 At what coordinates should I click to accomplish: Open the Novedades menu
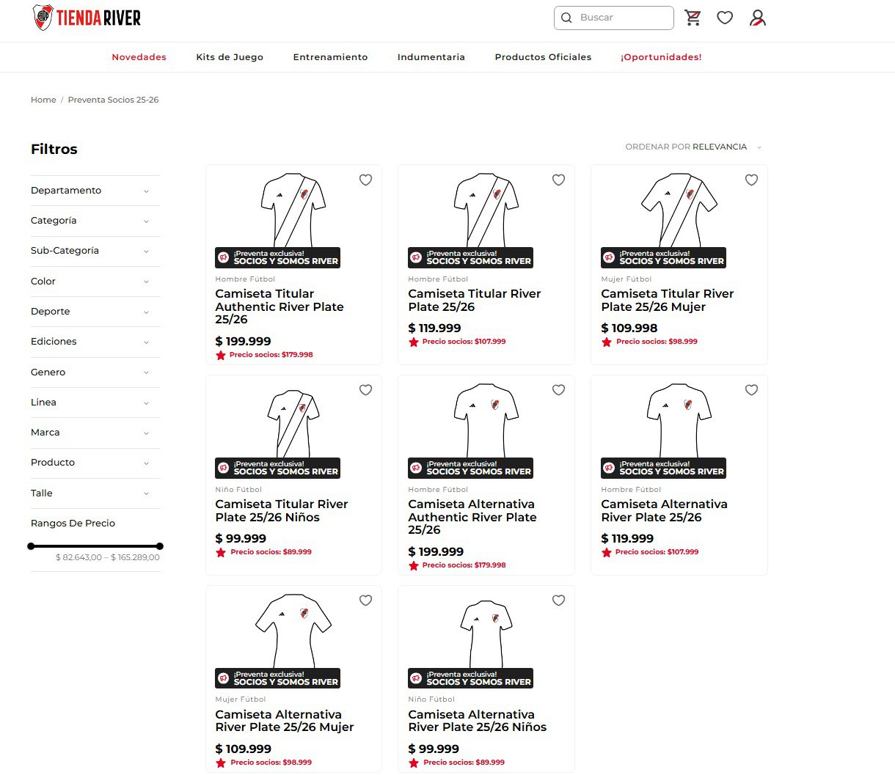point(139,57)
